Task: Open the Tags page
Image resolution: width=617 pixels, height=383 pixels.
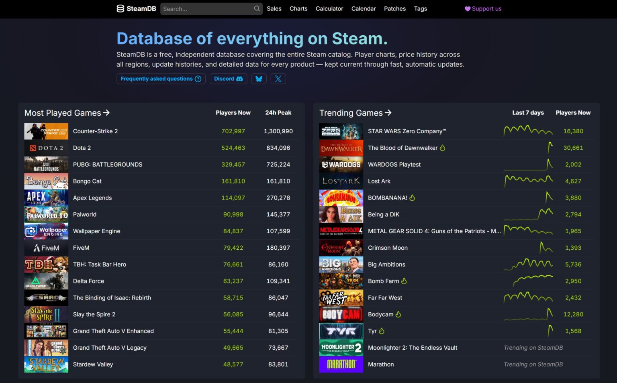Action: click(x=421, y=8)
